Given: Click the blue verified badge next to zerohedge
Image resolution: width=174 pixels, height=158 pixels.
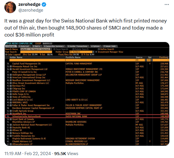Looking at the screenshot, I should (44, 4).
